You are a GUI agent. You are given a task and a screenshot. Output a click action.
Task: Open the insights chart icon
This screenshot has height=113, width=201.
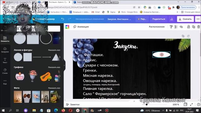[172, 19]
